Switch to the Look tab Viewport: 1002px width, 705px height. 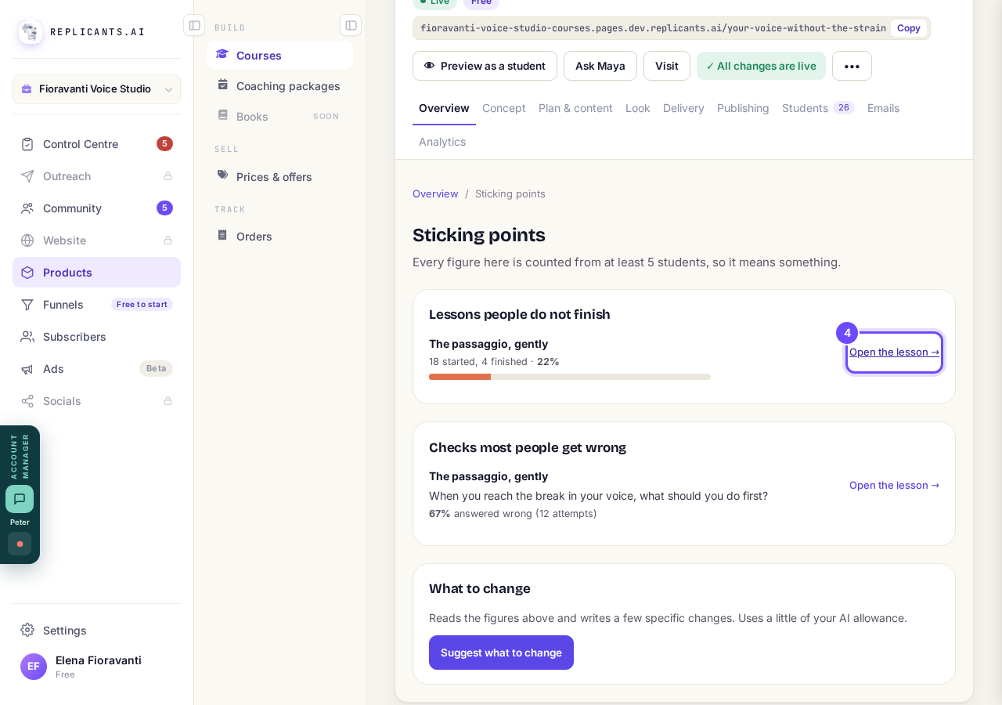pyautogui.click(x=638, y=108)
